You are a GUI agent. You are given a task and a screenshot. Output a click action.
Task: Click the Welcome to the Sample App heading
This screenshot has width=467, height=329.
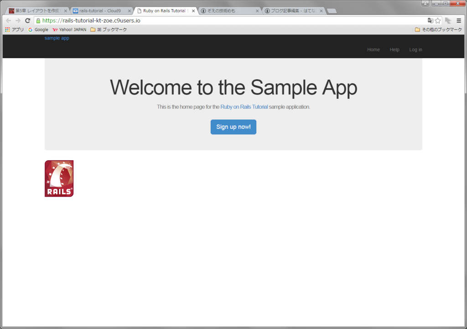[233, 87]
